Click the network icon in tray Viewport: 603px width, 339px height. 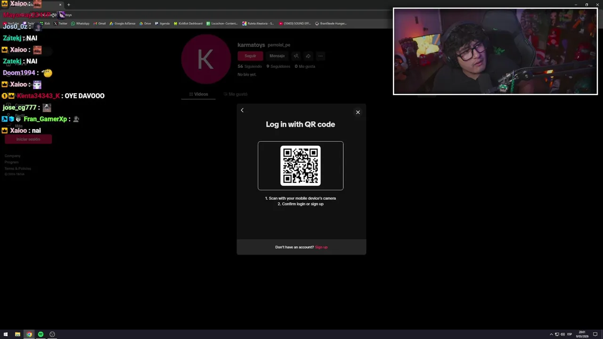tap(557, 334)
